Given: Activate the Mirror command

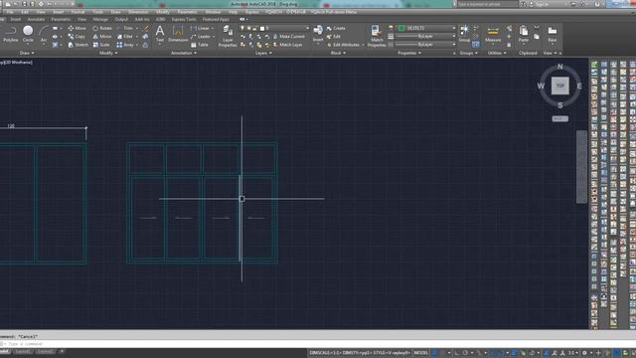Looking at the screenshot, I should tap(102, 37).
